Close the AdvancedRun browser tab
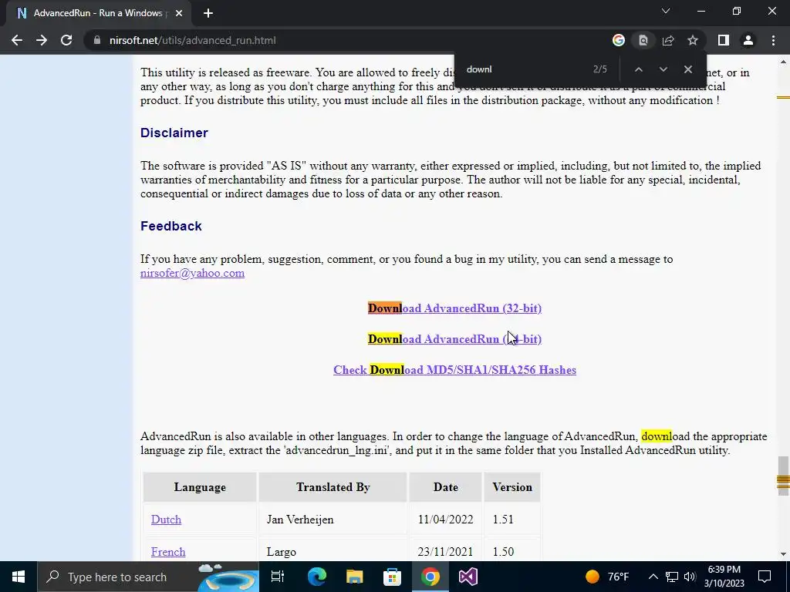The image size is (790, 592). coord(179,13)
